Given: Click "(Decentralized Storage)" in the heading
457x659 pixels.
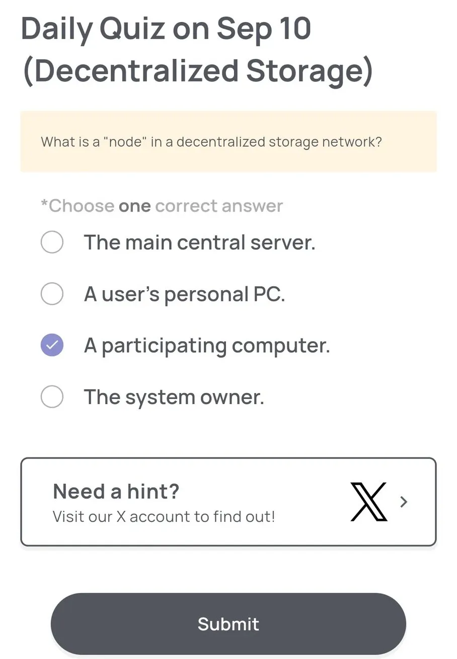Looking at the screenshot, I should tap(198, 71).
